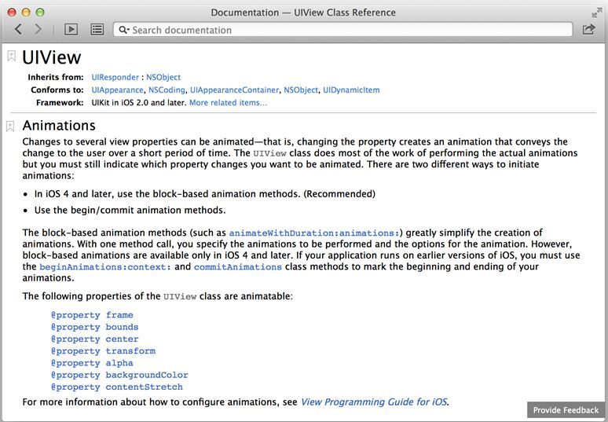Screen dimensions: 608x422
Task: Go forward with the right chevron
Action: pos(38,29)
